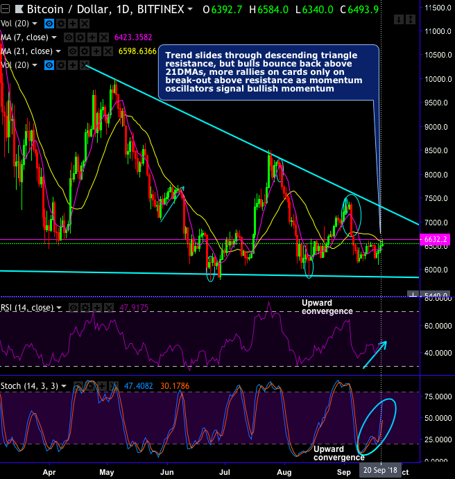Click the Jul label on the time axis
This screenshot has width=455, height=479.
click(x=225, y=472)
